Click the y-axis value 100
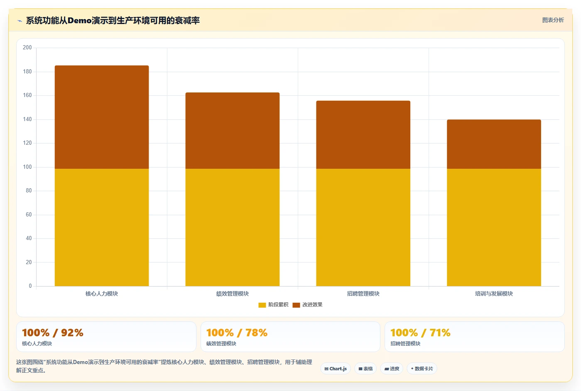Viewport: 581px width, 391px height. (27, 167)
